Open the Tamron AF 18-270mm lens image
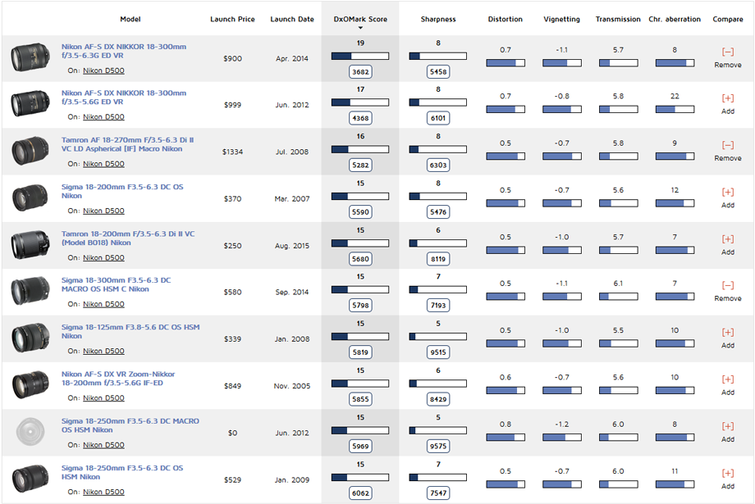 click(x=30, y=151)
